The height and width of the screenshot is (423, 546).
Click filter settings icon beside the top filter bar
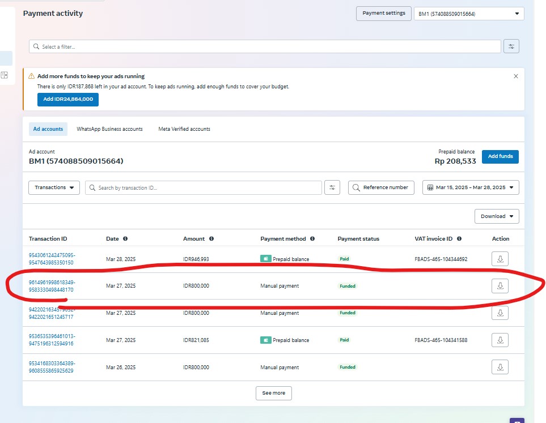(x=511, y=46)
